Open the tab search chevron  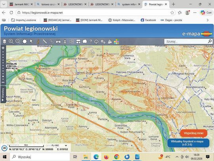pos(4,4)
